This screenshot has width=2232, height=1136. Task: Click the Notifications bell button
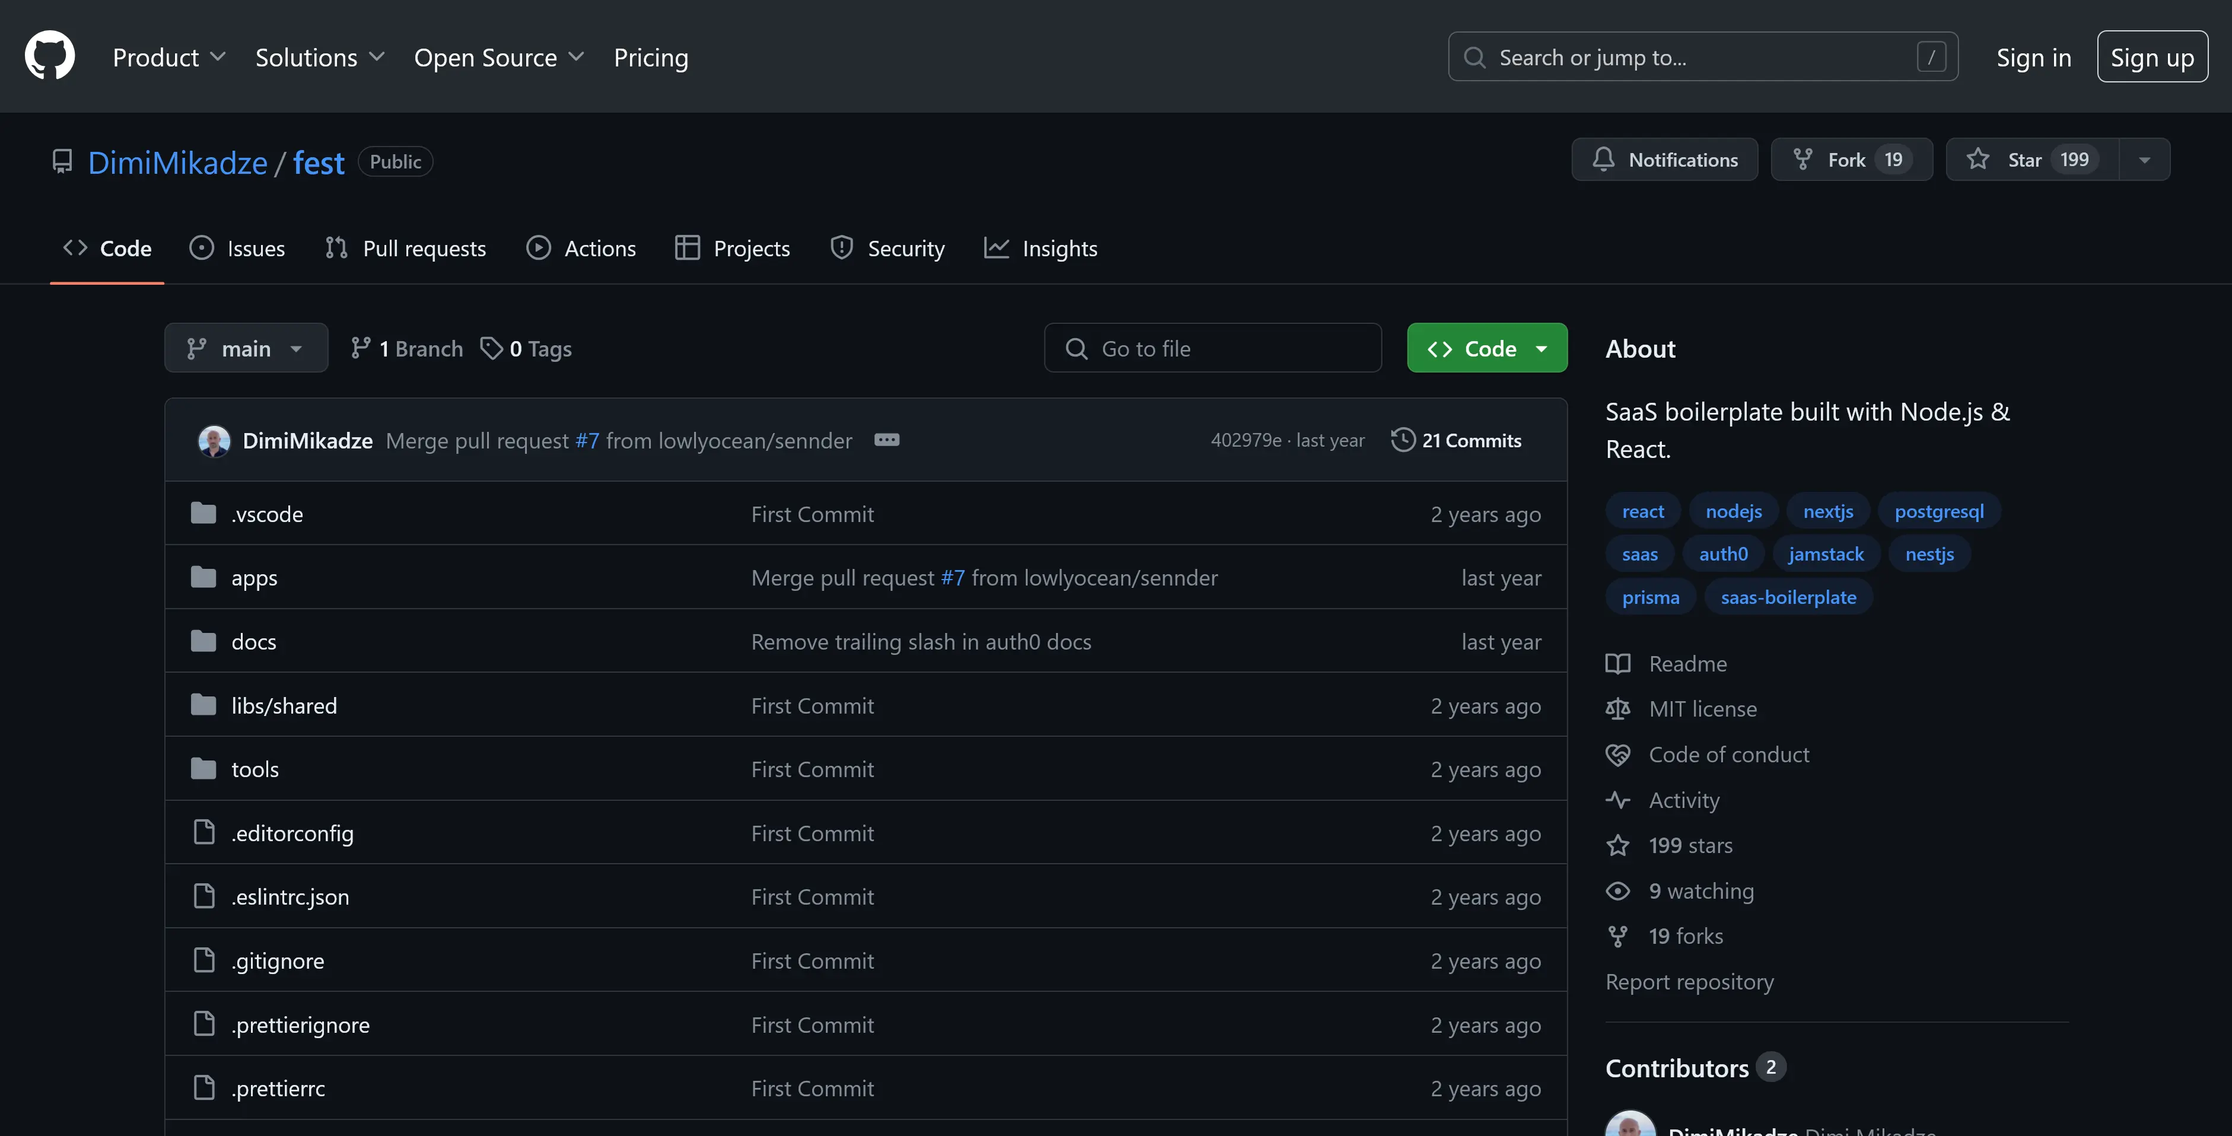click(1664, 160)
